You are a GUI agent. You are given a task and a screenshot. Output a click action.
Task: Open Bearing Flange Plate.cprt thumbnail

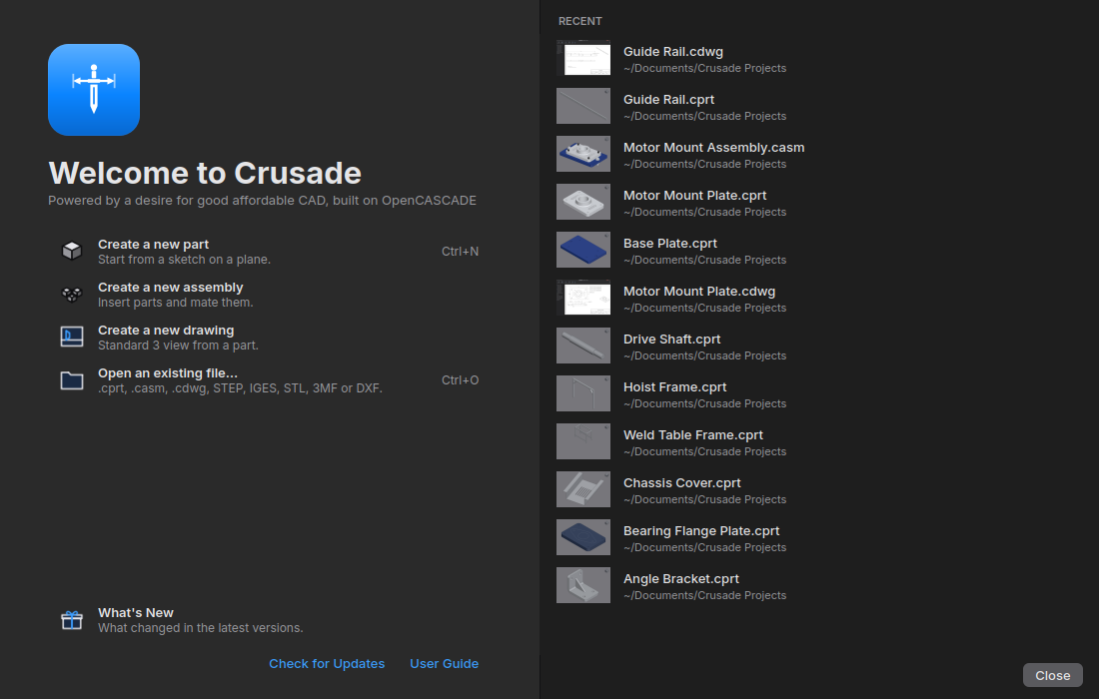click(583, 538)
